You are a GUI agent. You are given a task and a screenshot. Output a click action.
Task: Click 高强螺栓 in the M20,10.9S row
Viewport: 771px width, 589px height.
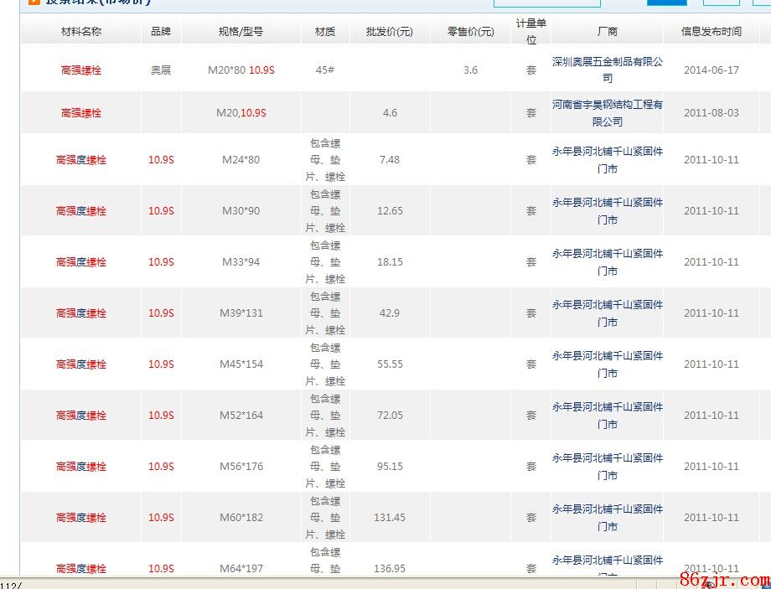(81, 113)
